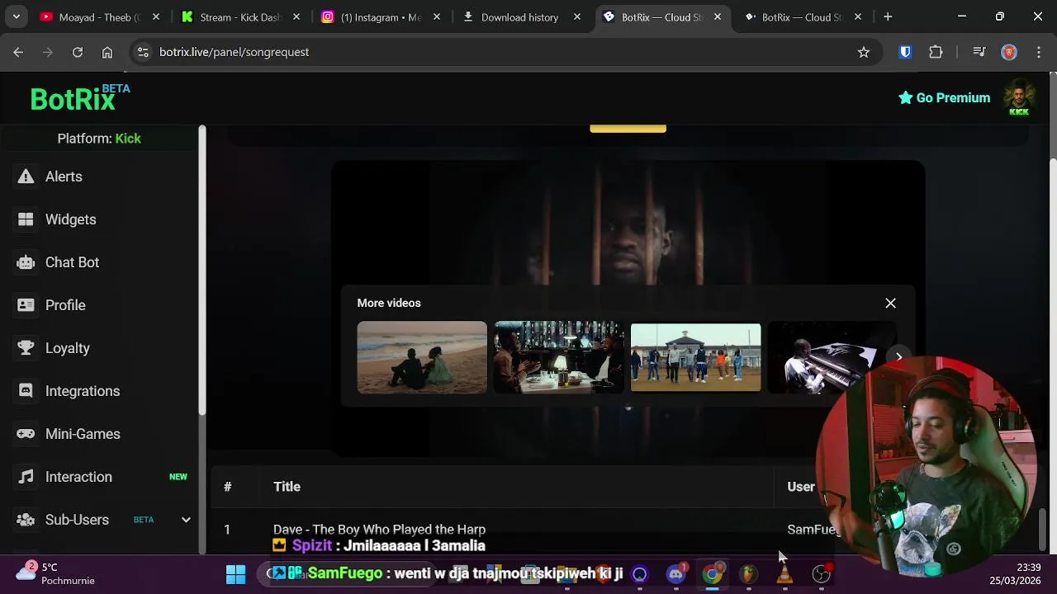Open the Chrome three-dot menu
Image resolution: width=1057 pixels, height=594 pixels.
click(1038, 52)
